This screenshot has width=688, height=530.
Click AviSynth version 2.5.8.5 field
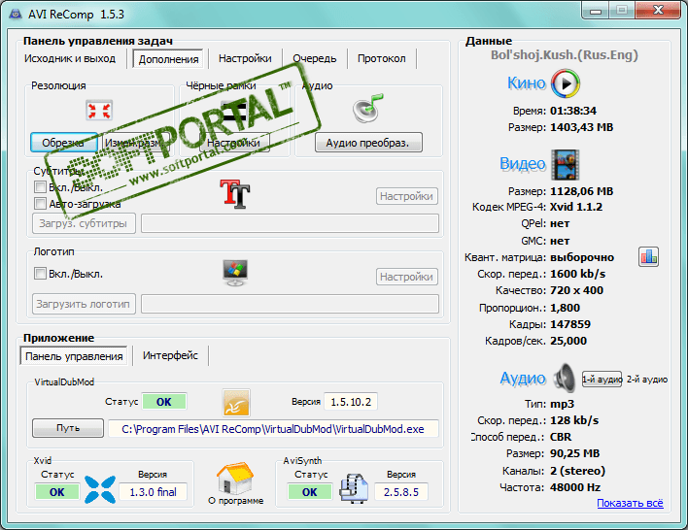point(401,492)
